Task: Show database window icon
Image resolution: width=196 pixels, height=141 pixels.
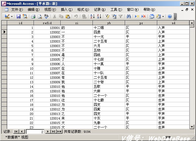Action: coord(152,16)
